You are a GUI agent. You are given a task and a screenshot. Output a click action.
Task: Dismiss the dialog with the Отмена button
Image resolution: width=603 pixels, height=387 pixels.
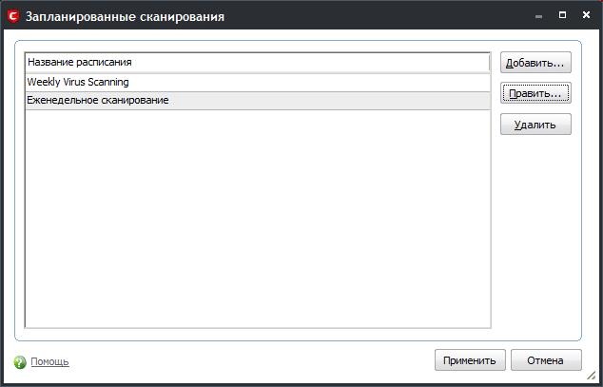coord(546,360)
